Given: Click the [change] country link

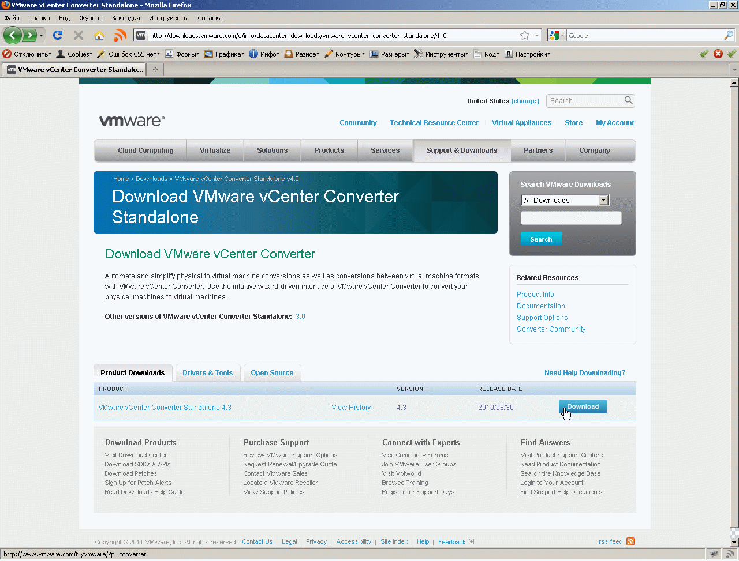Looking at the screenshot, I should point(525,101).
